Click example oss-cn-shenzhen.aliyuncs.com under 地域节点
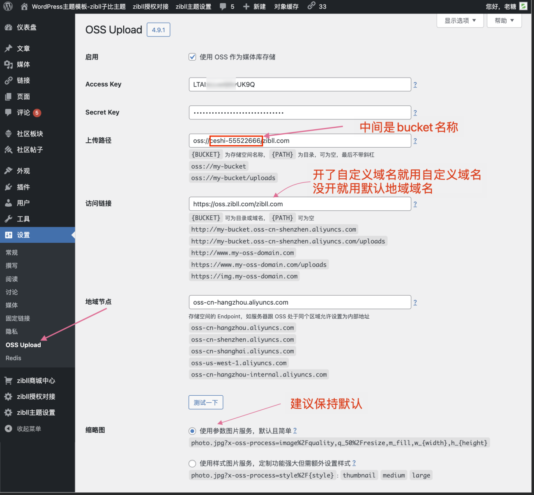534x495 pixels. (243, 340)
